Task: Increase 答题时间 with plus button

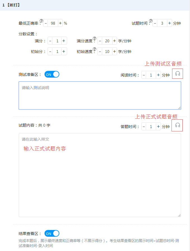Action: [158, 127]
